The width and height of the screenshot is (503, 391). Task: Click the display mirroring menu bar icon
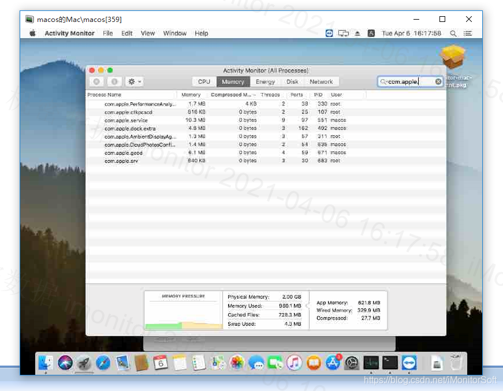(x=343, y=33)
